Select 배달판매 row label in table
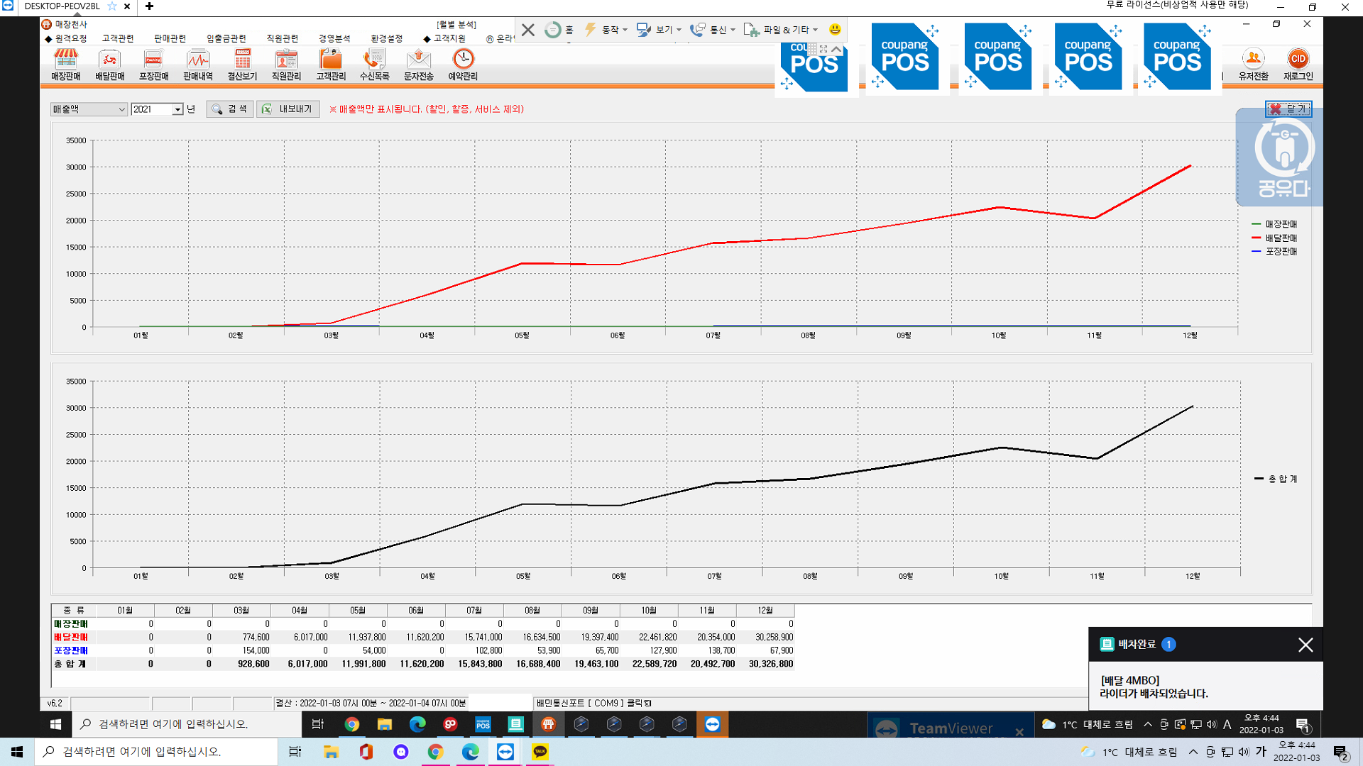 coord(71,637)
